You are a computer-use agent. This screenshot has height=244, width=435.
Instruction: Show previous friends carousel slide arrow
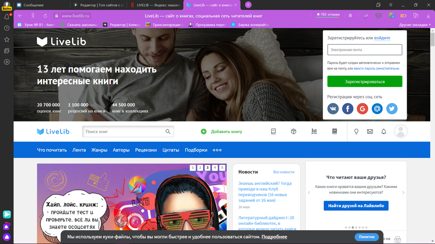(x=309, y=193)
